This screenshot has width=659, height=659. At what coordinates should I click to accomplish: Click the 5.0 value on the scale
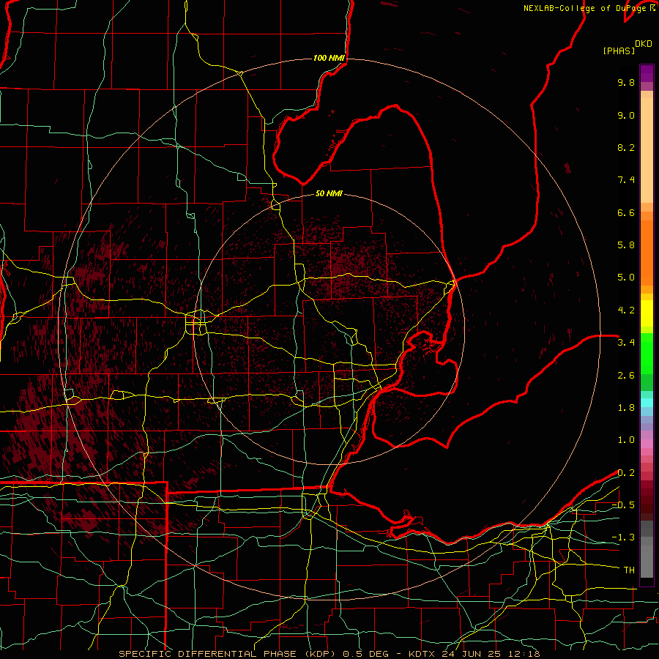626,278
